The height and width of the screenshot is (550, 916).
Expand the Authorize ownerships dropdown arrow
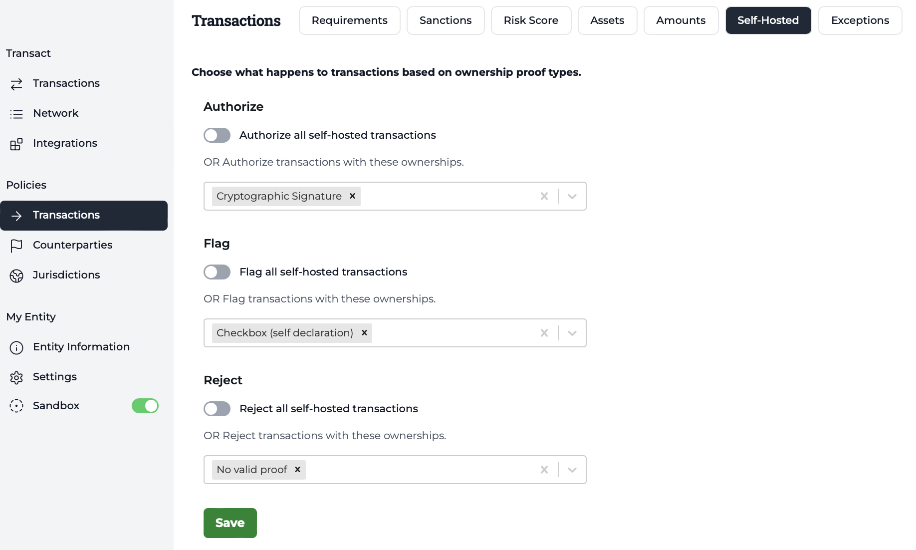(x=572, y=196)
